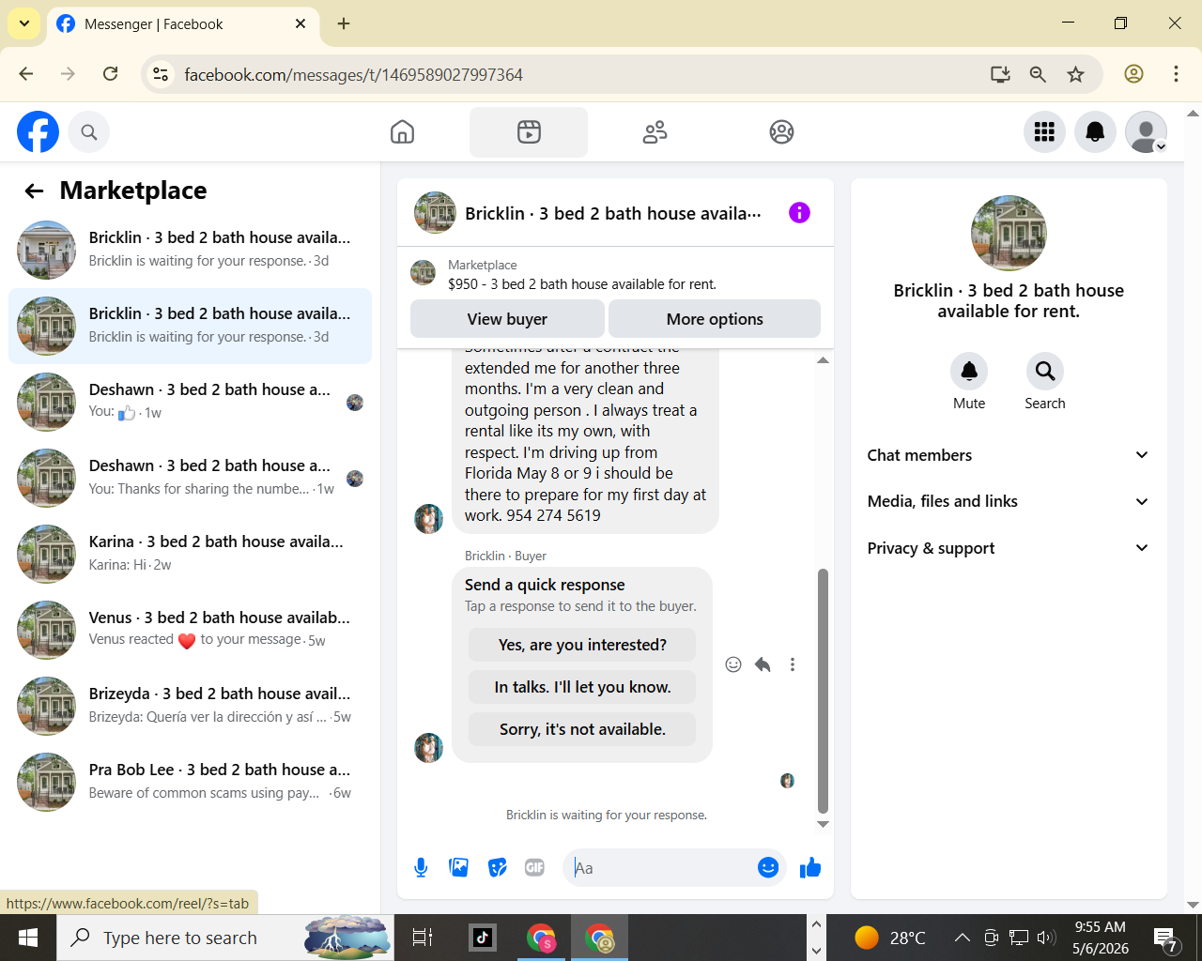Image resolution: width=1202 pixels, height=961 pixels.
Task: Open Brizeyda conversation
Action: click(190, 706)
